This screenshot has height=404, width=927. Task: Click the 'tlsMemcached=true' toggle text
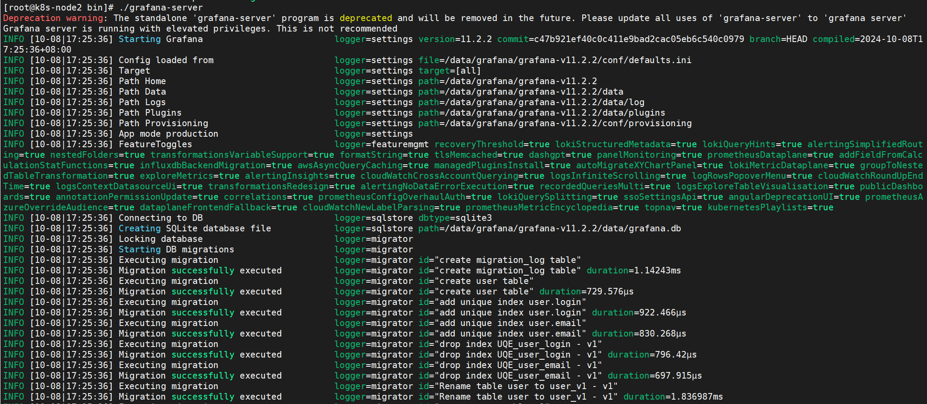(x=479, y=155)
